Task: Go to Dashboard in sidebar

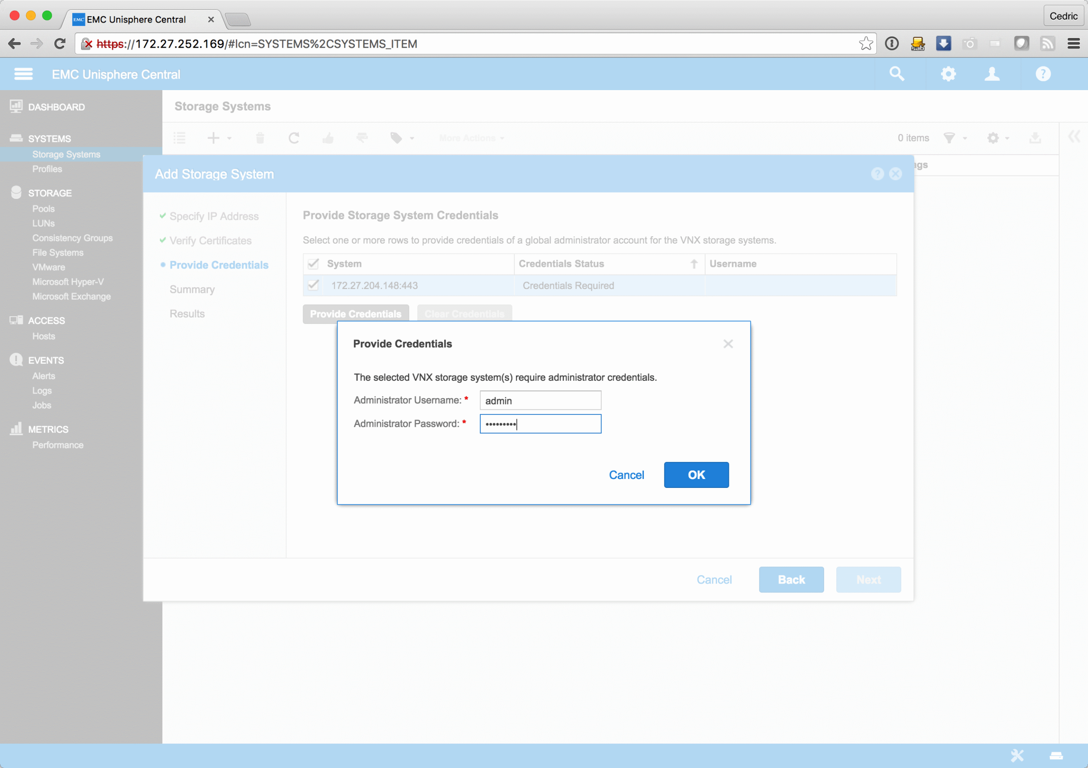Action: pos(57,107)
